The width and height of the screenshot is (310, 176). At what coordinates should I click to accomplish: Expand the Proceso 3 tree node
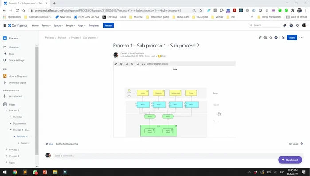7,156
